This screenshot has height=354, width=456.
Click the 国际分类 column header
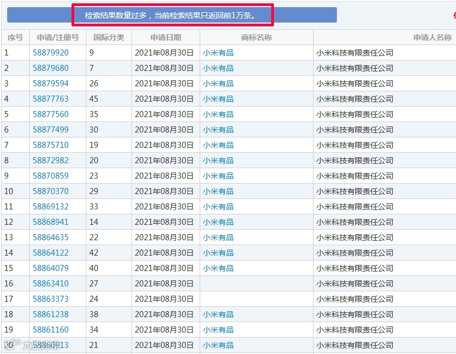pos(109,37)
